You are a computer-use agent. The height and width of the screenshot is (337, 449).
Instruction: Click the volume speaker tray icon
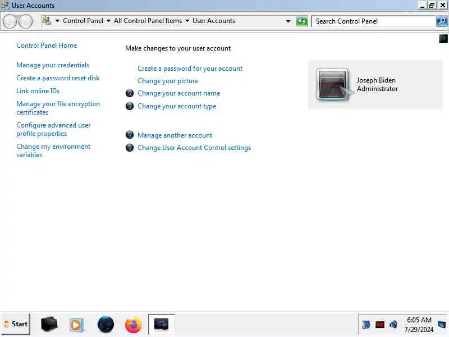point(393,325)
